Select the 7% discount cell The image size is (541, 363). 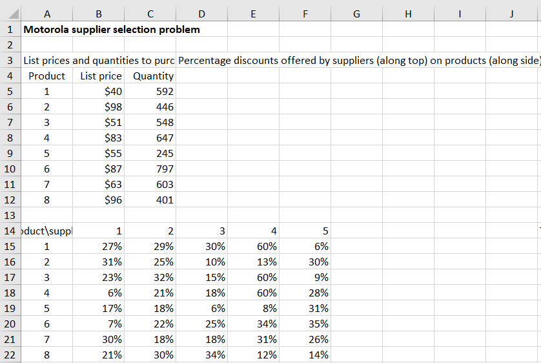(99, 324)
